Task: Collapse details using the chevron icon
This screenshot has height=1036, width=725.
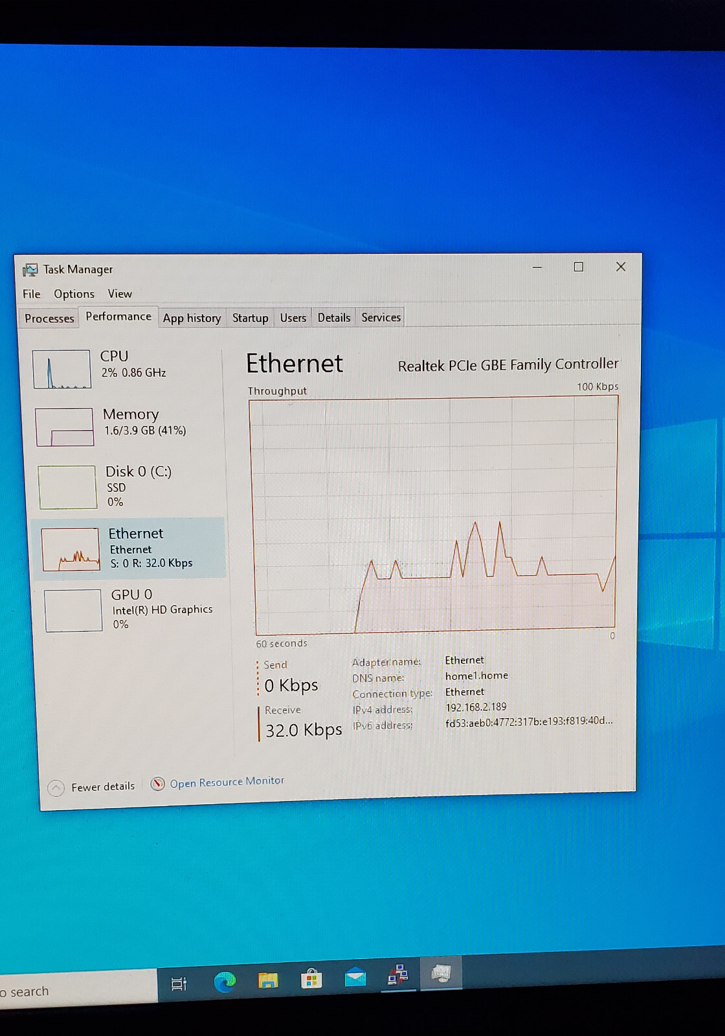Action: pyautogui.click(x=56, y=788)
